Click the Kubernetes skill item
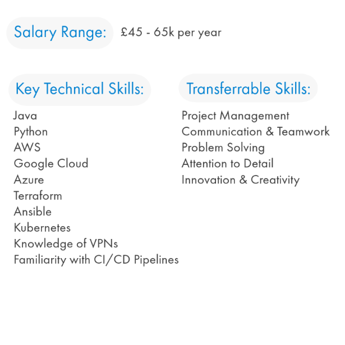The width and height of the screenshot is (345, 345). tap(42, 228)
